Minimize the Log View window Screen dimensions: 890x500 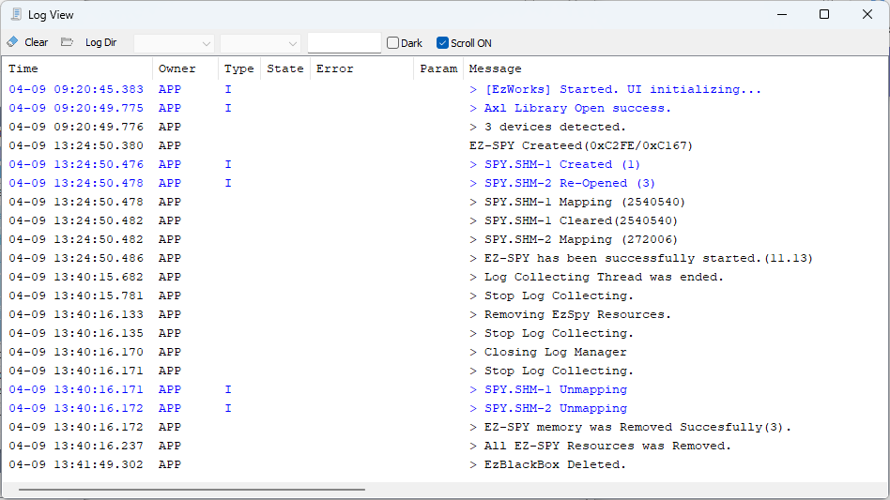click(782, 14)
